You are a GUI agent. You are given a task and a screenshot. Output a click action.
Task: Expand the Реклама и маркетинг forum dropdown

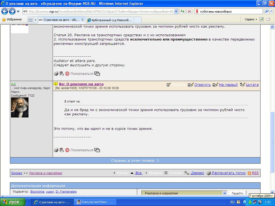224,193
